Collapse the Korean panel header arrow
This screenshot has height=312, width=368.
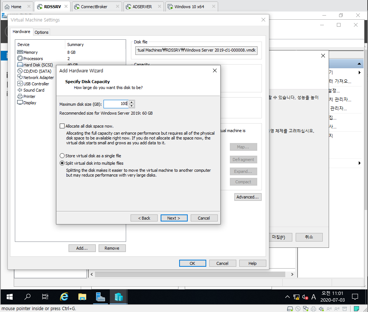click(x=359, y=63)
